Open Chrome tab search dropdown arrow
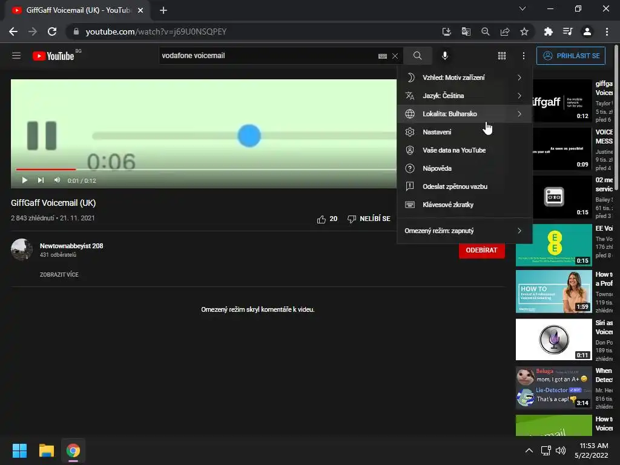This screenshot has height=465, width=620. pos(523,8)
